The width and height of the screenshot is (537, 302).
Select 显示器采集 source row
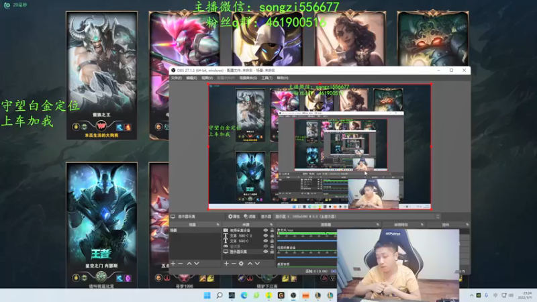248,251
